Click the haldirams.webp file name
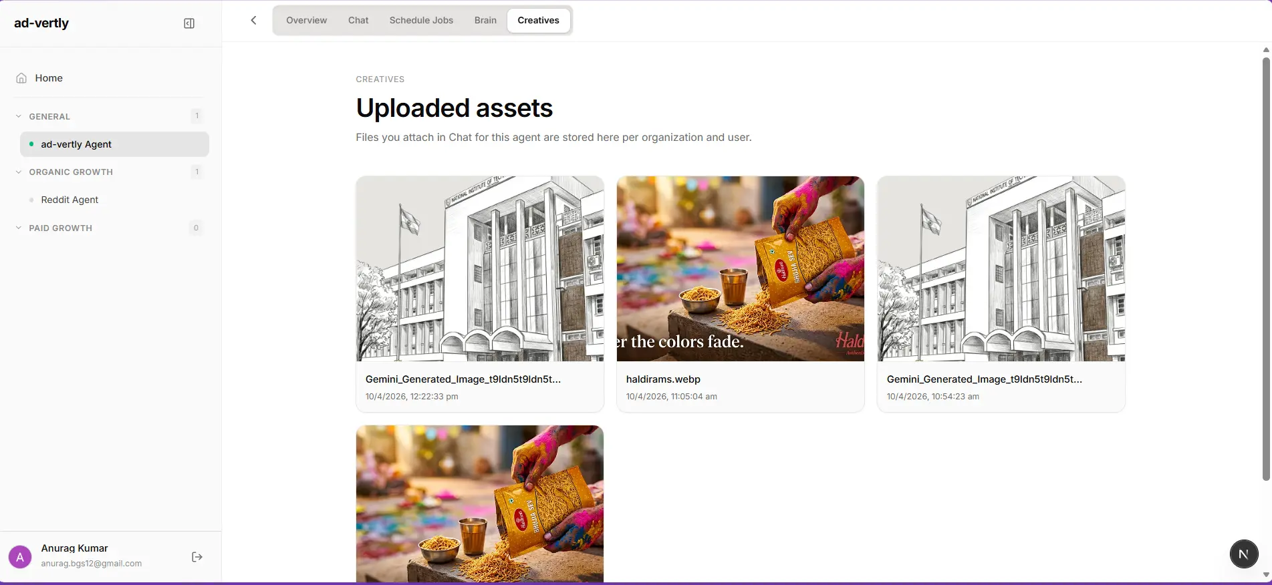Viewport: 1272px width, 585px height. tap(663, 379)
